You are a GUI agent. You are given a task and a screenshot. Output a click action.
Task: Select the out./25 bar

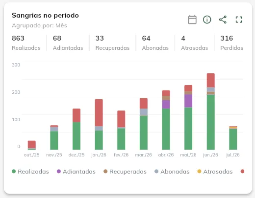[x=32, y=145]
